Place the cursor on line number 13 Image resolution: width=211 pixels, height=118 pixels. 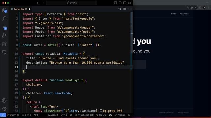click(x=16, y=67)
